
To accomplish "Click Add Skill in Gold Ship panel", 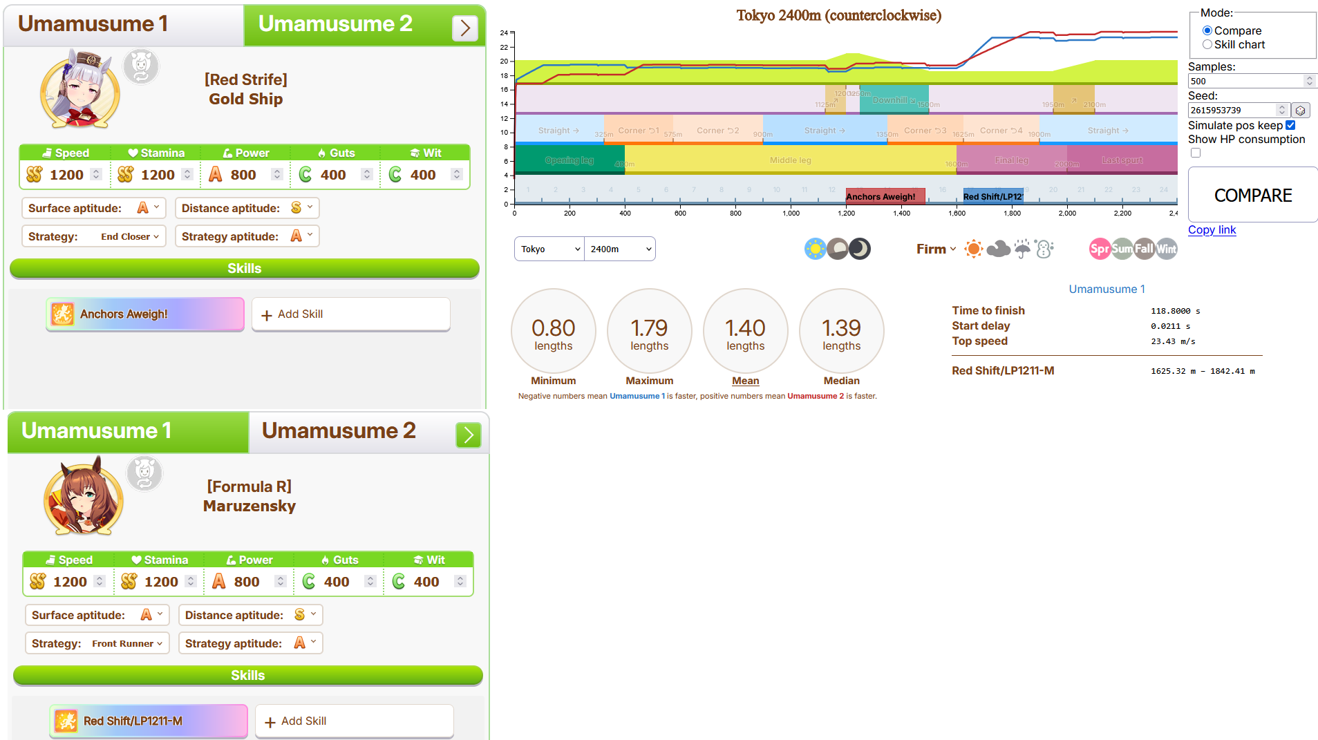I will pyautogui.click(x=351, y=314).
